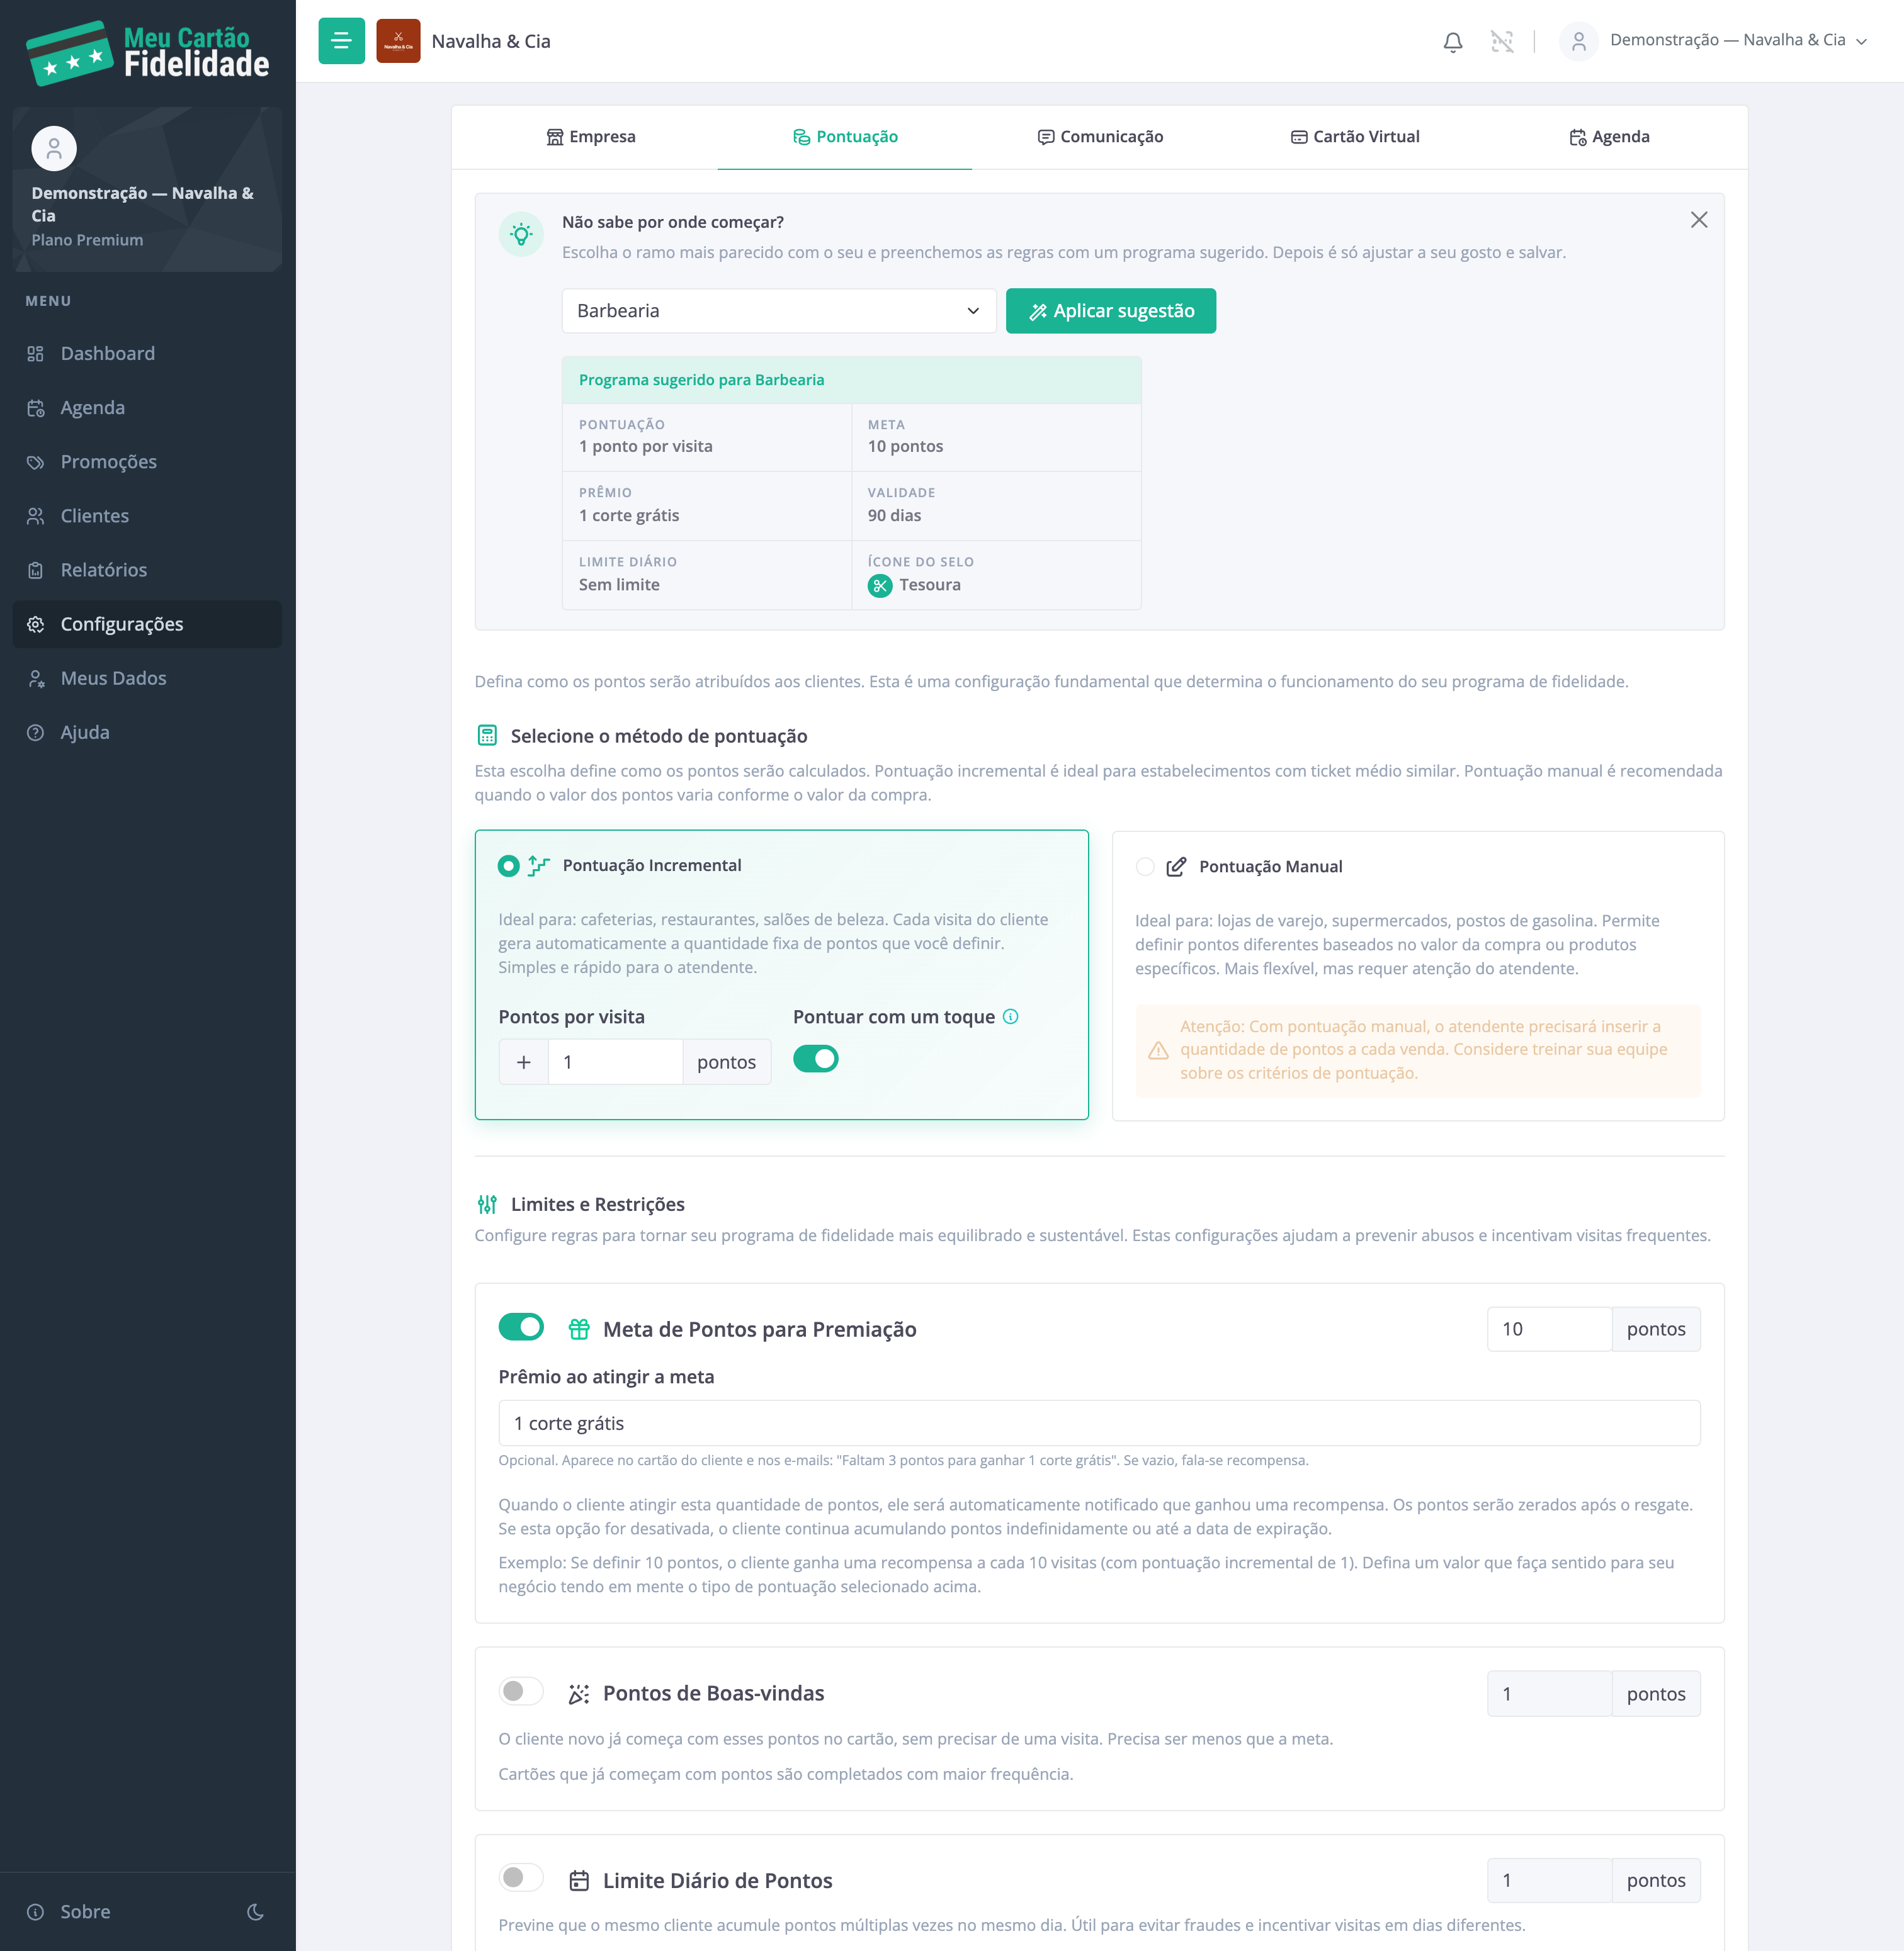This screenshot has height=1951, width=1904.
Task: Click the Prêmio ao atingir a meta field
Action: click(1099, 1423)
